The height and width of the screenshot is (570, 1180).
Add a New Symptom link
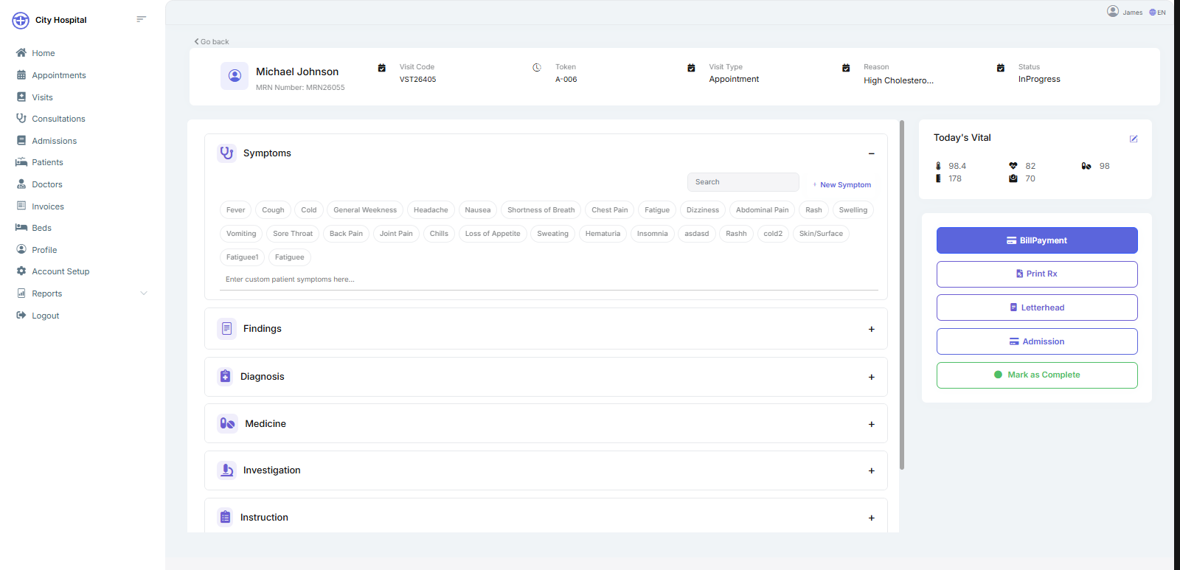(x=842, y=185)
